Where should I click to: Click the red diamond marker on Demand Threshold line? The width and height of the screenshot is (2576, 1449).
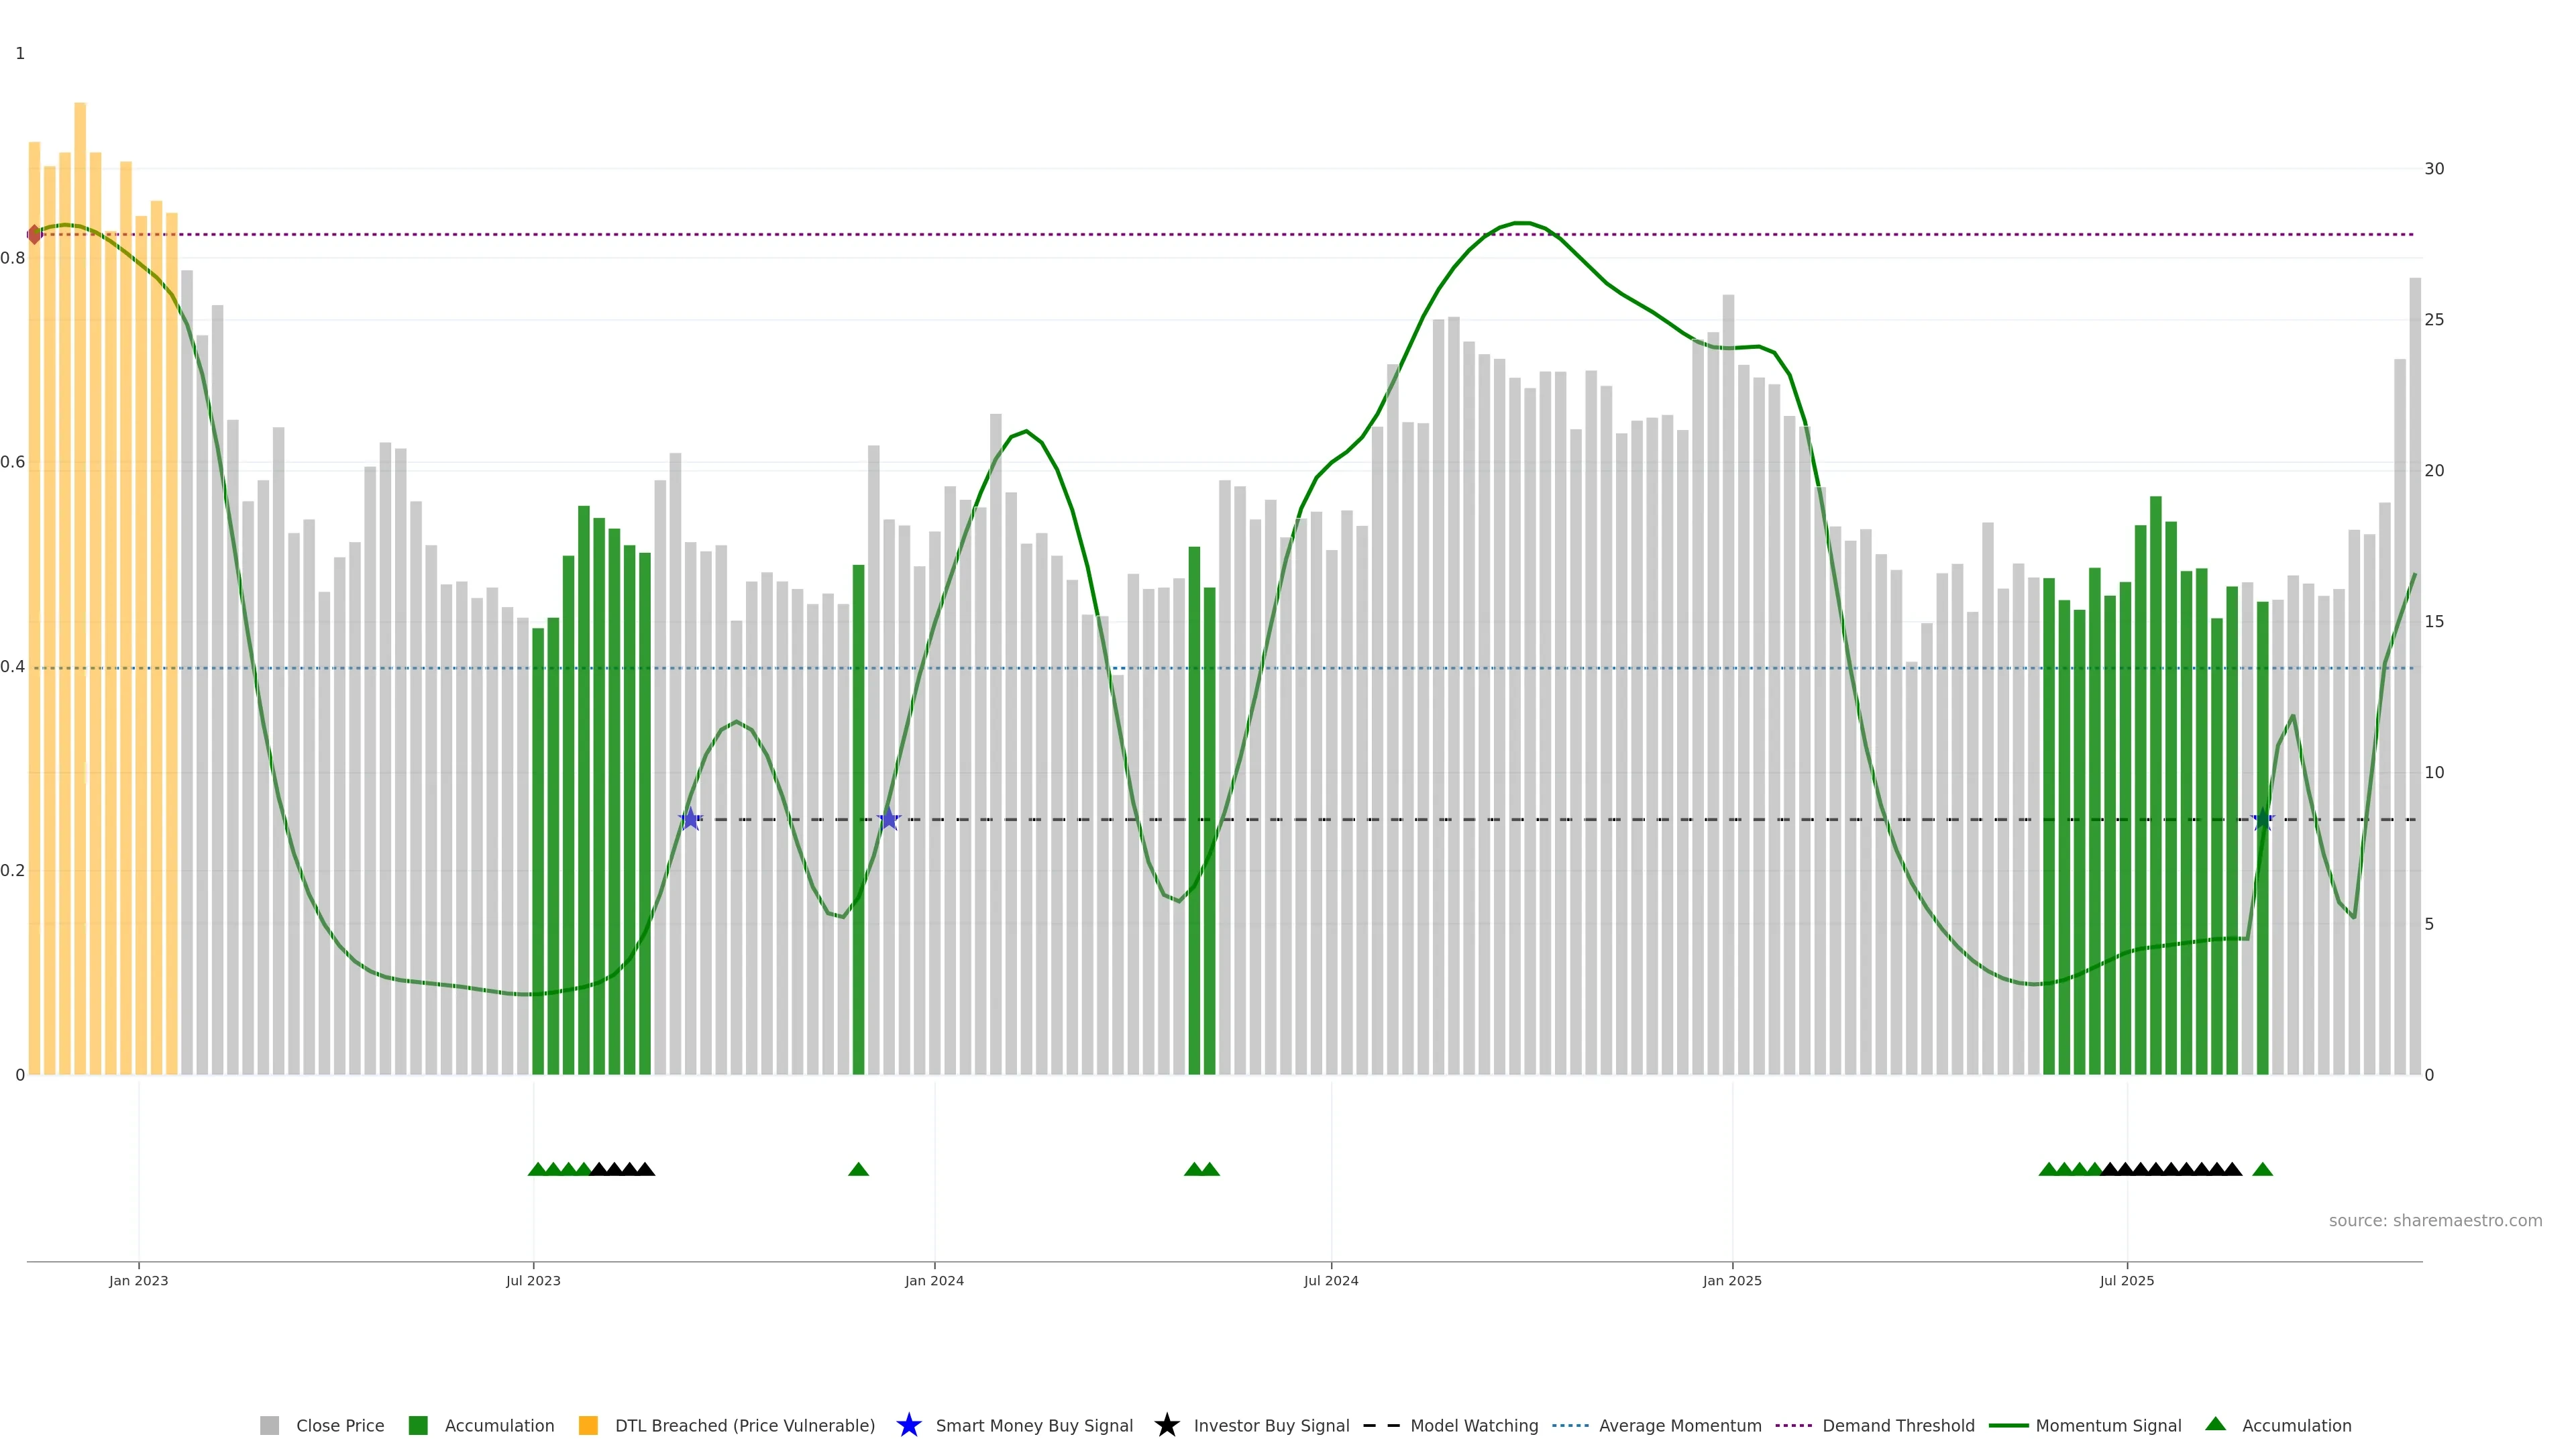pyautogui.click(x=34, y=234)
